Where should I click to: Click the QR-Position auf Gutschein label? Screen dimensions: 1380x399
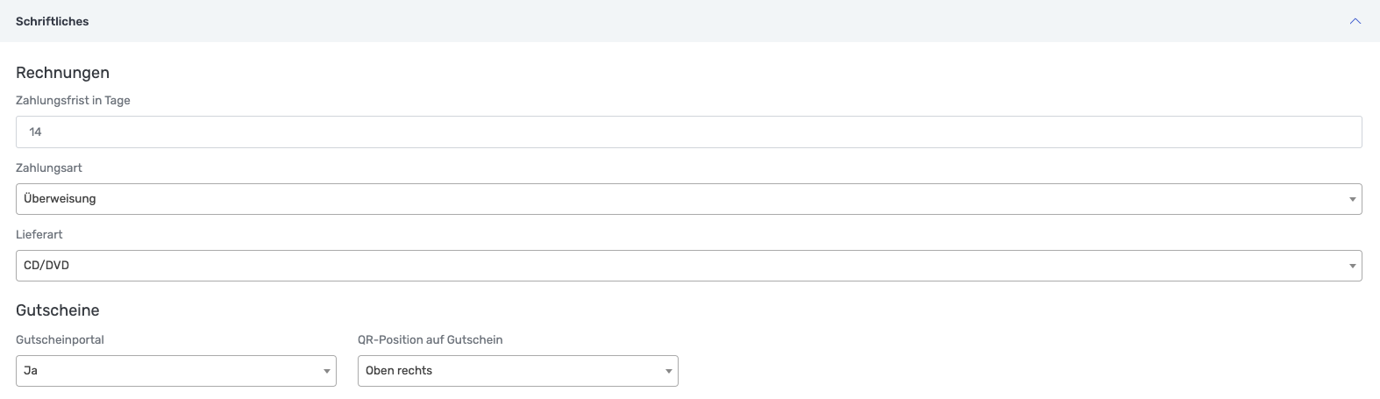pyautogui.click(x=430, y=339)
